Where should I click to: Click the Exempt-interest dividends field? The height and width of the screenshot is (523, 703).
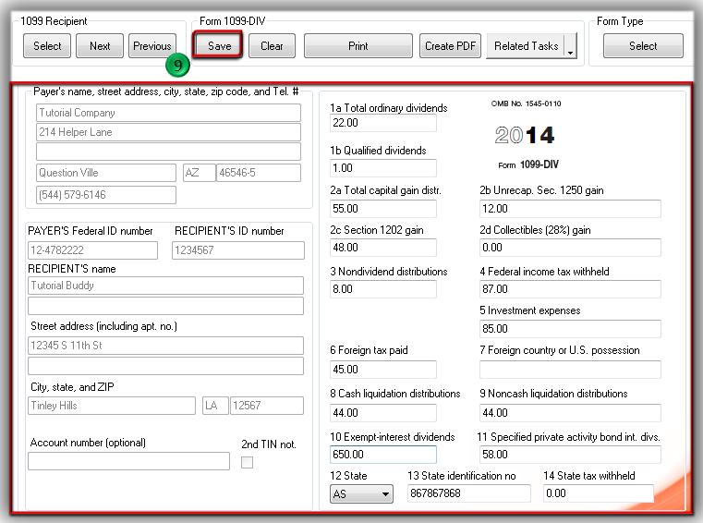tap(382, 455)
